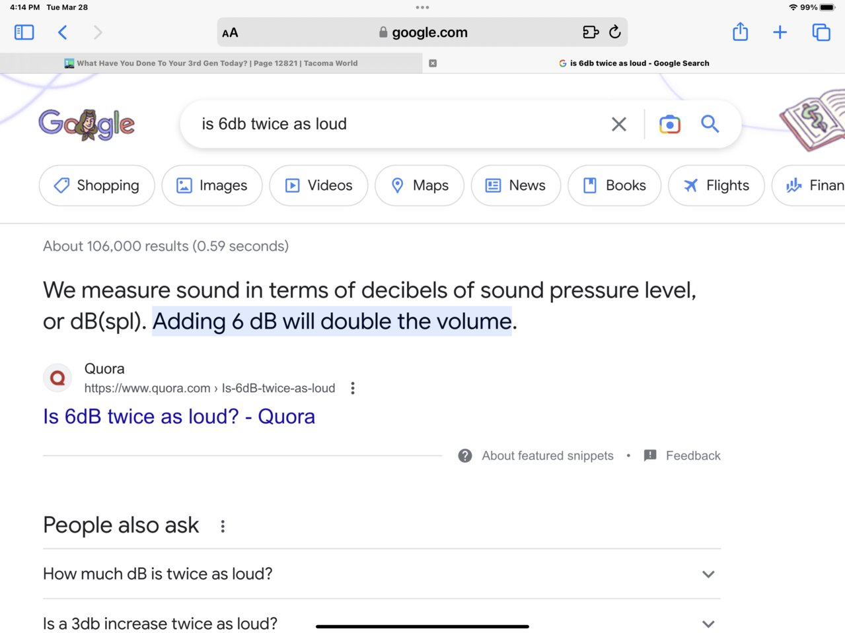The width and height of the screenshot is (845, 633).
Task: Open the Safari share sheet icon
Action: pyautogui.click(x=740, y=32)
